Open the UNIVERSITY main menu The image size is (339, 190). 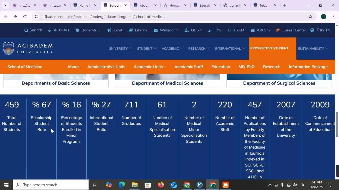[120, 48]
